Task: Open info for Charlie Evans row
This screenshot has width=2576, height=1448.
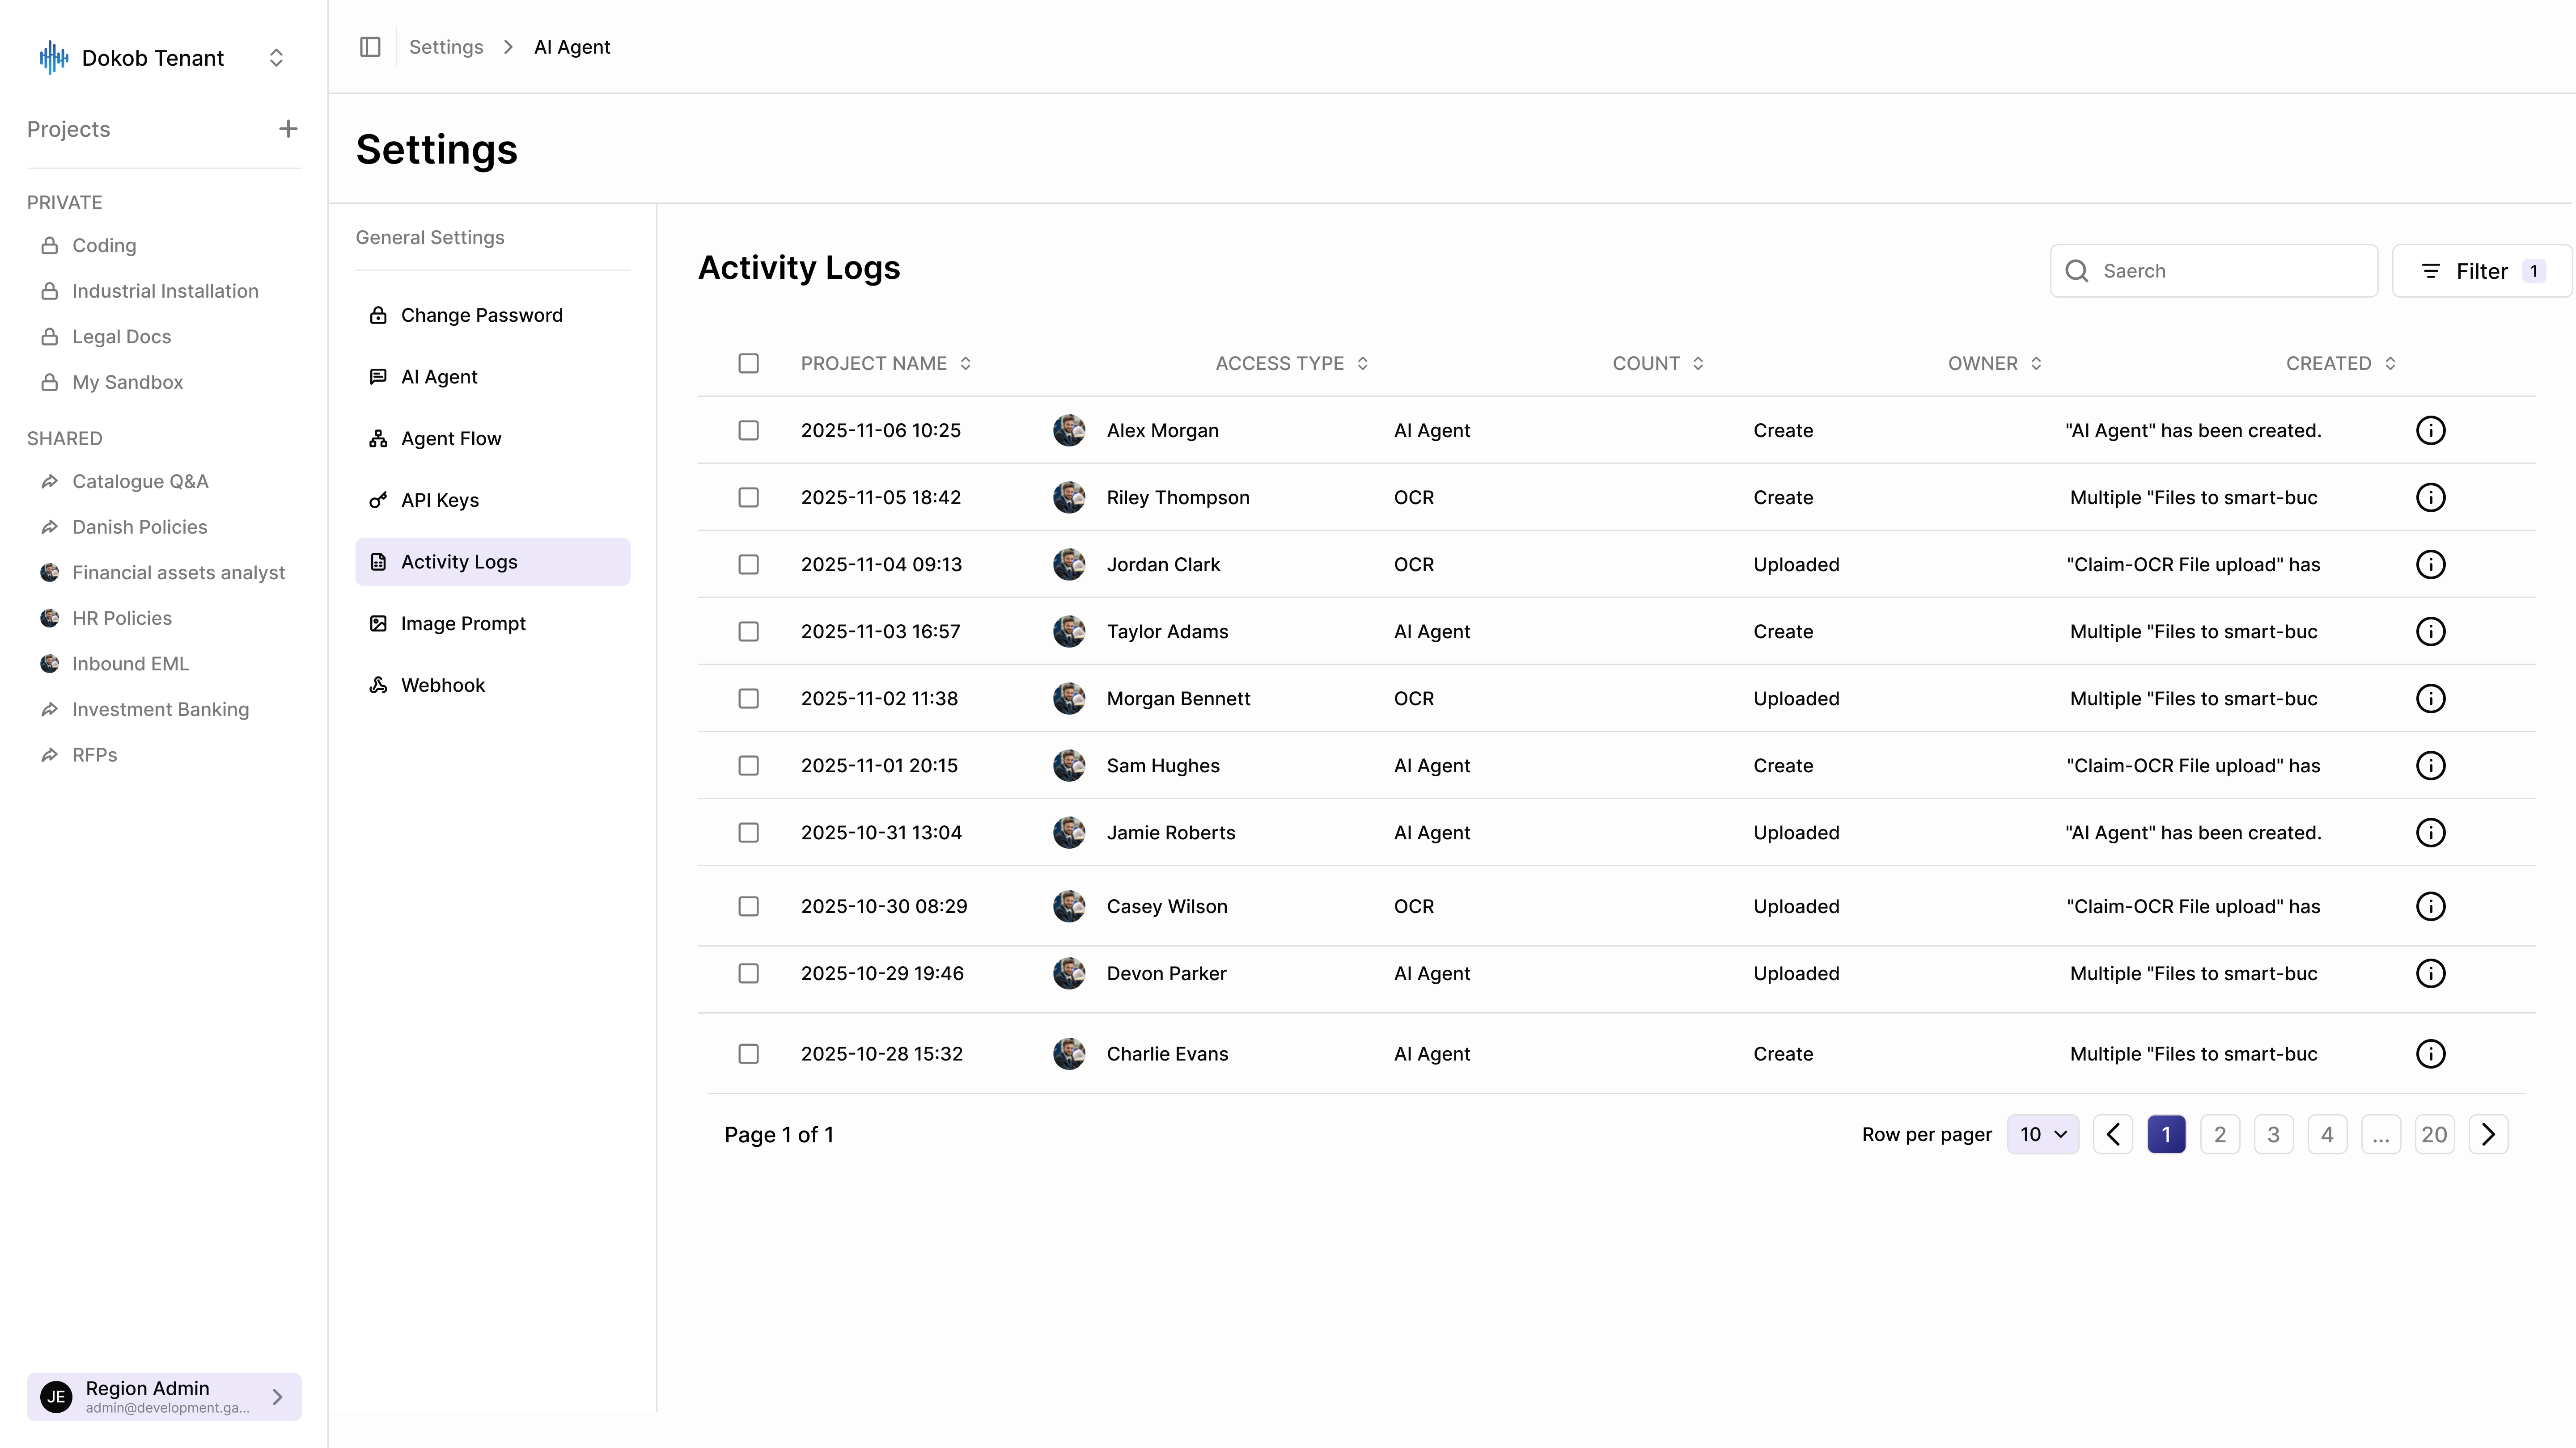Action: [2430, 1053]
